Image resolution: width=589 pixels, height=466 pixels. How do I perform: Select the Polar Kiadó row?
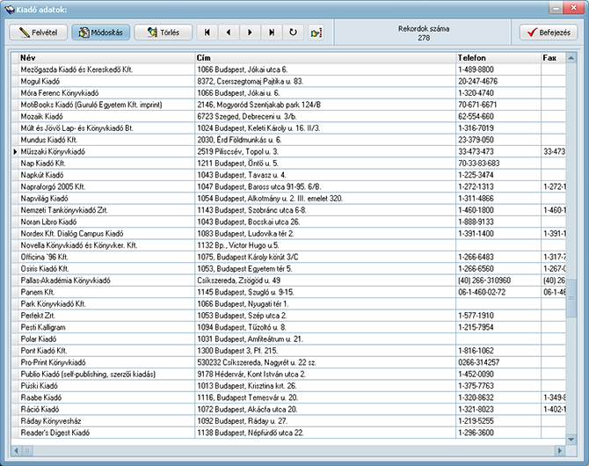288,339
